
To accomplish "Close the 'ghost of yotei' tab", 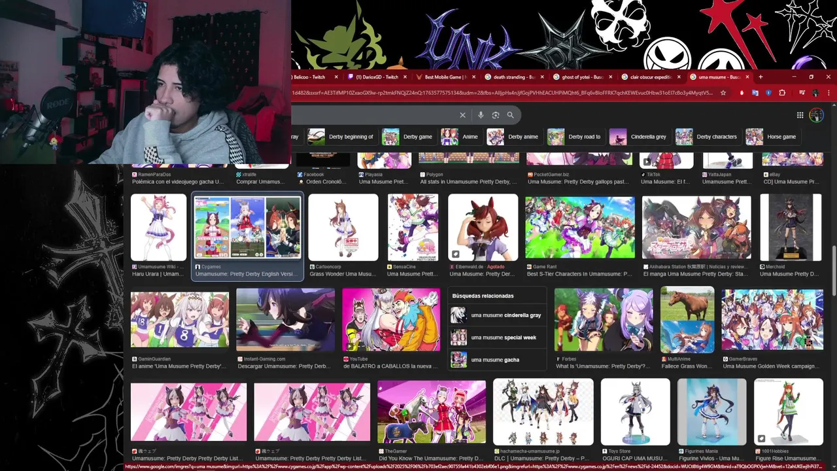I will coord(611,77).
